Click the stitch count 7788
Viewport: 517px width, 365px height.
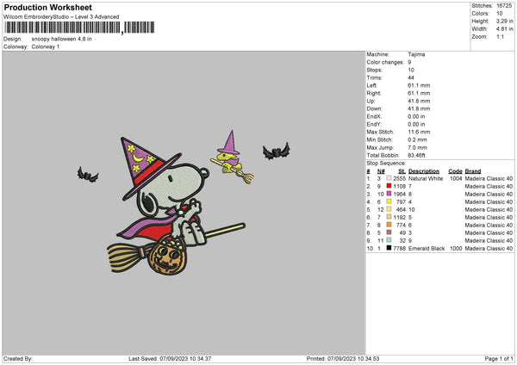click(399, 249)
